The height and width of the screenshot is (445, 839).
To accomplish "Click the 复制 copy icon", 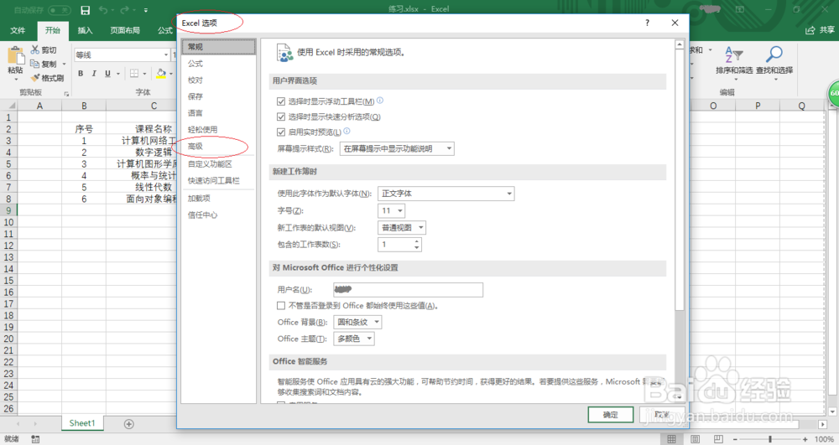I will point(34,64).
